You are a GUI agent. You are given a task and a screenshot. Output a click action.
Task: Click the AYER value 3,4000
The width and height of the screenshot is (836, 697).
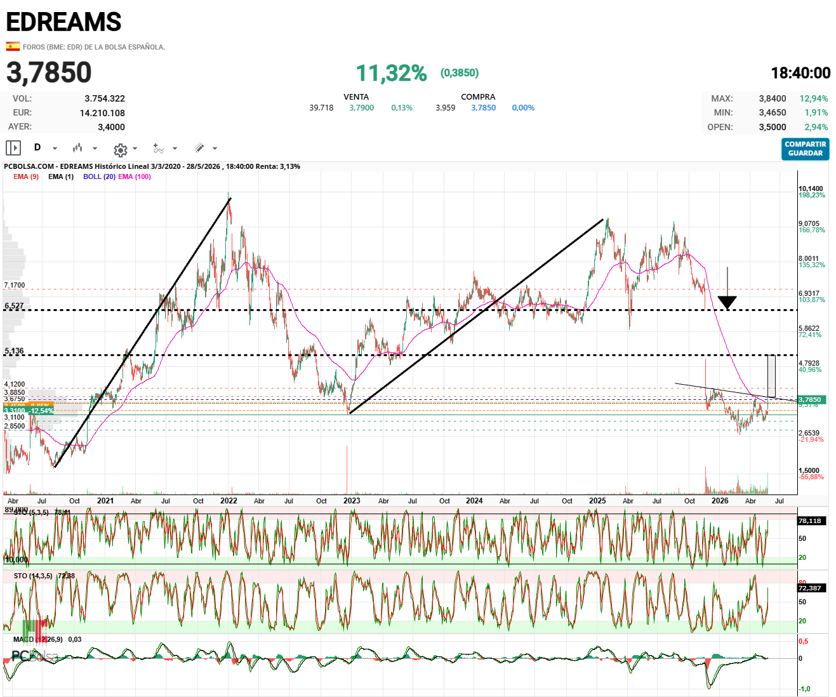[111, 127]
